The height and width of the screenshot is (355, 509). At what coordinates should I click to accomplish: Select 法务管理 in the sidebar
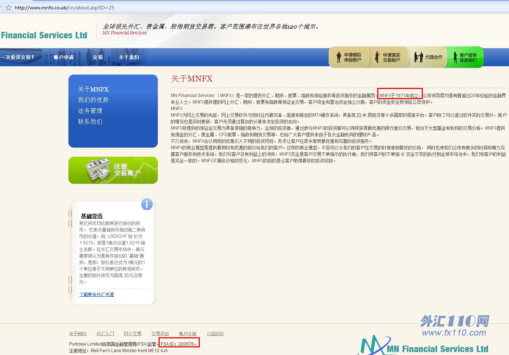point(90,111)
